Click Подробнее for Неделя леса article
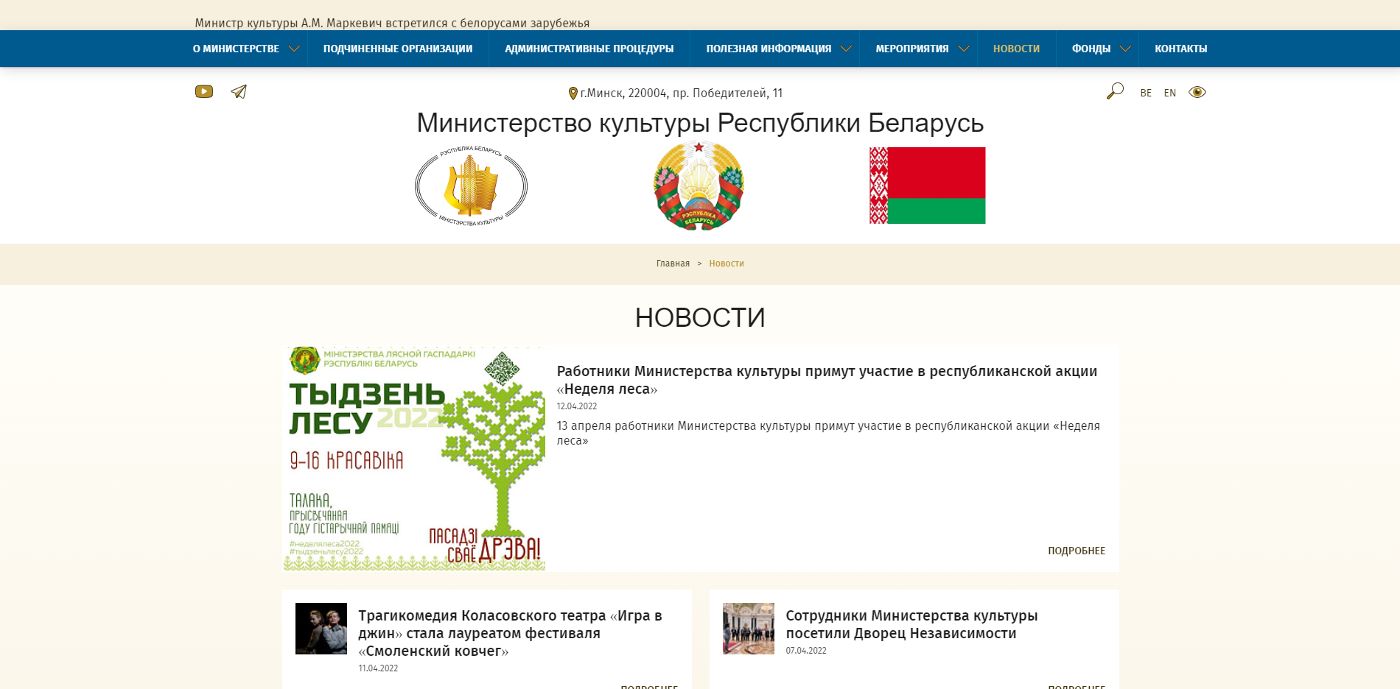The width and height of the screenshot is (1400, 689). 1077,551
